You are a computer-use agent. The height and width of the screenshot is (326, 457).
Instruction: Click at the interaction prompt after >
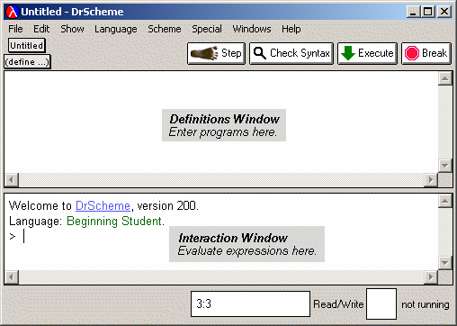point(24,237)
